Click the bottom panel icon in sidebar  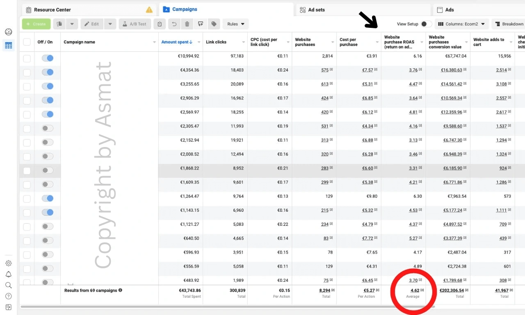[x=8, y=307]
